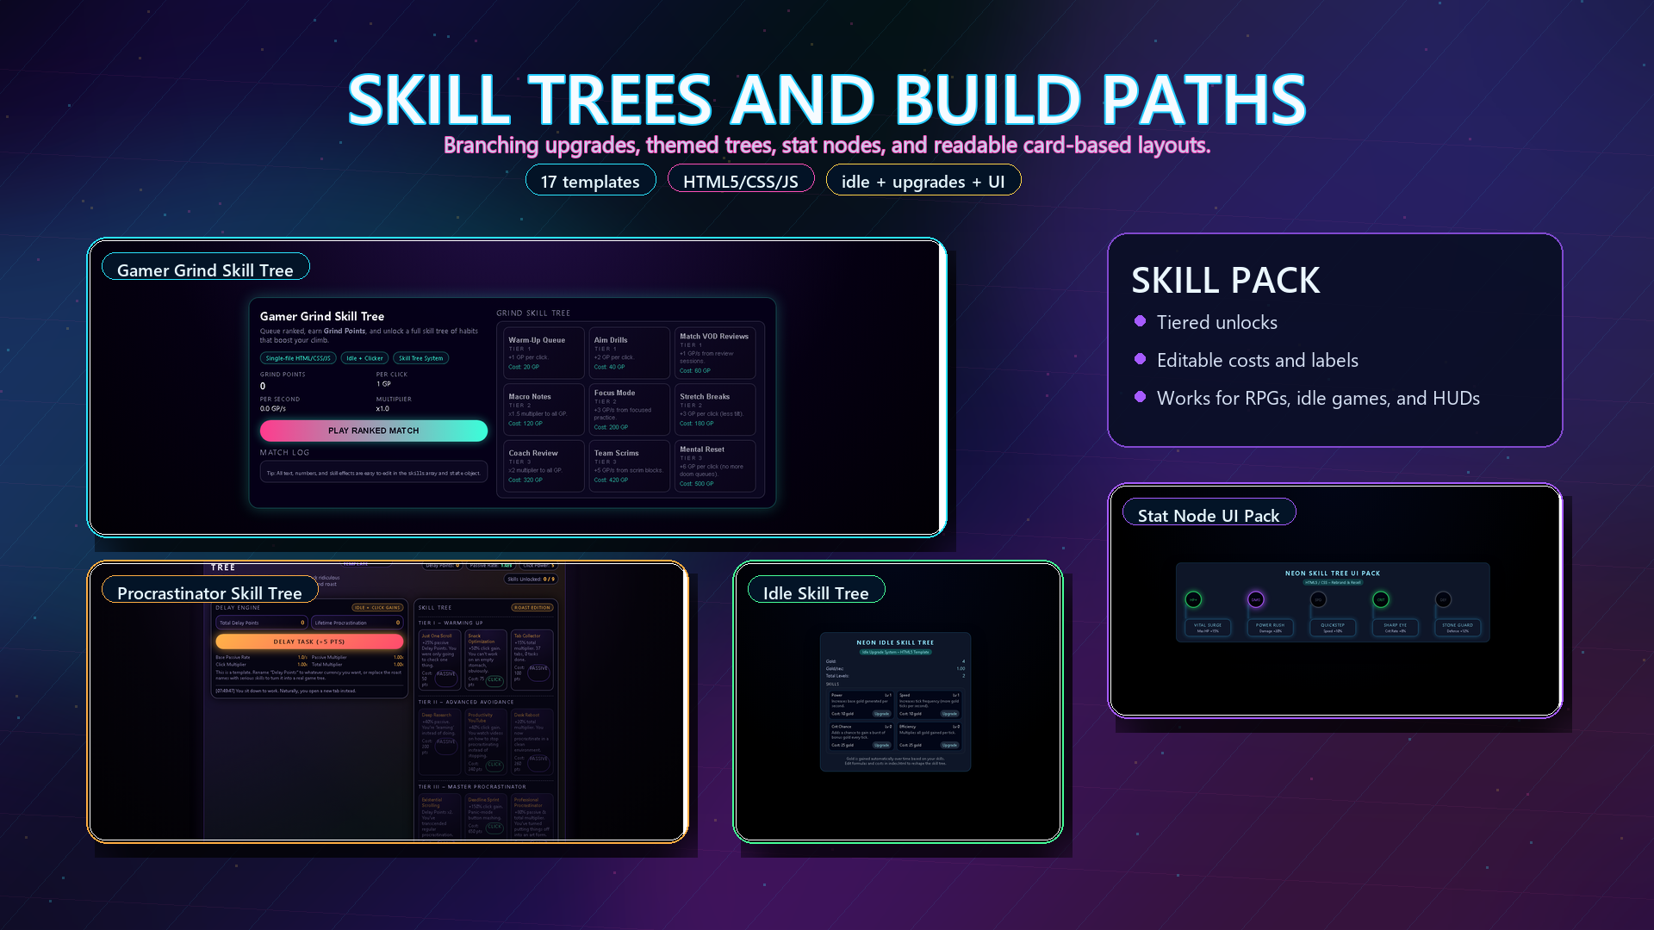
Task: Click the Single-file HTML/CSS/JS tag
Action: [298, 358]
